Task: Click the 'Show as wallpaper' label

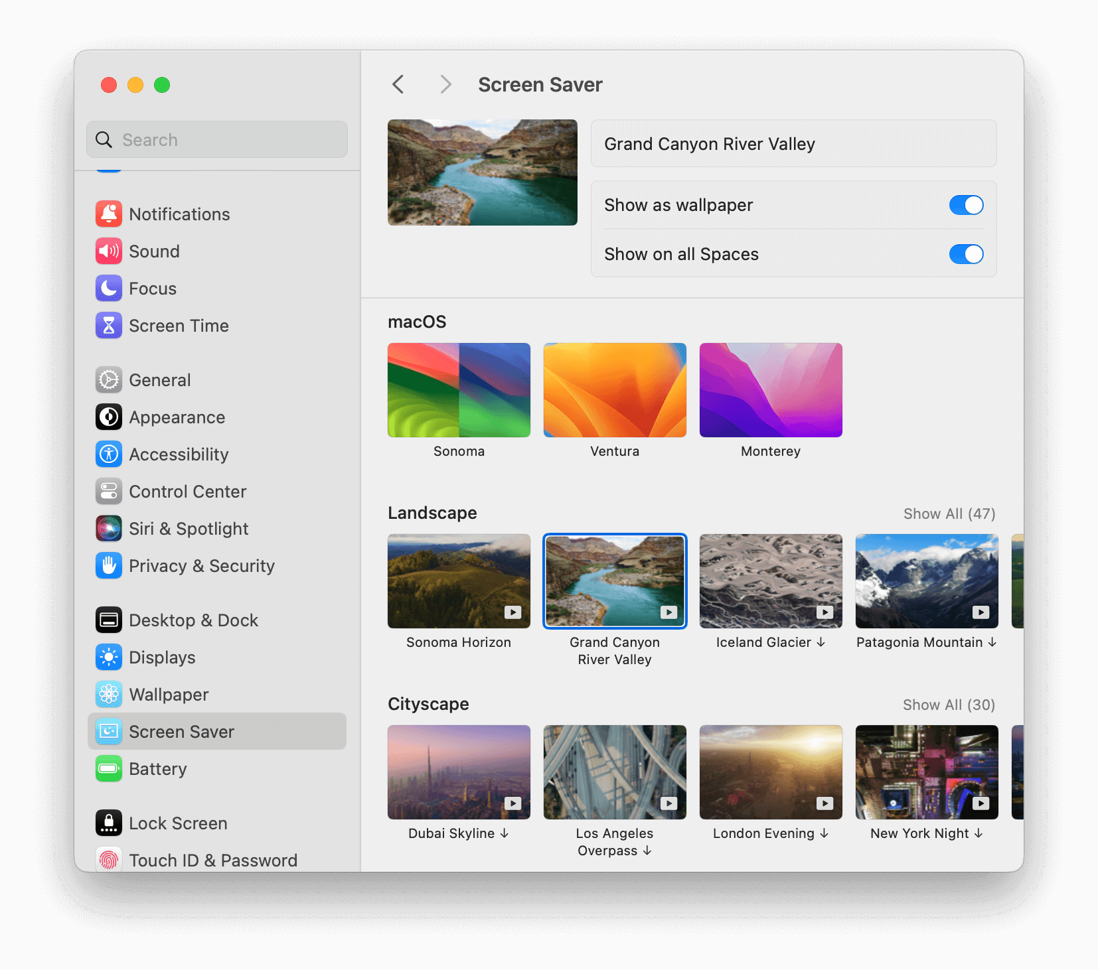Action: coord(678,205)
